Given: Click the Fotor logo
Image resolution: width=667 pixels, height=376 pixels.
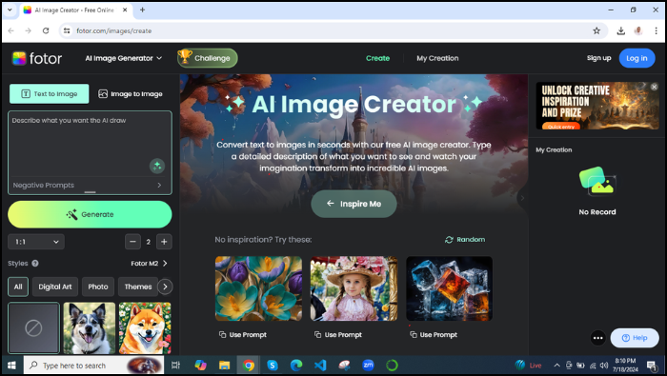Looking at the screenshot, I should click(x=37, y=58).
